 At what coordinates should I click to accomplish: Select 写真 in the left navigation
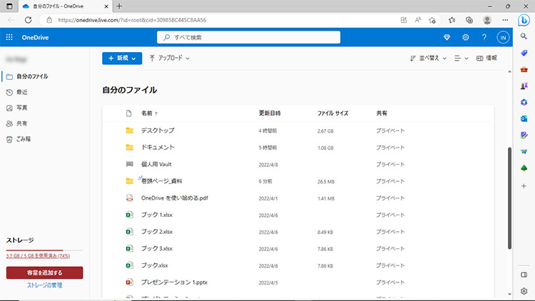[22, 108]
